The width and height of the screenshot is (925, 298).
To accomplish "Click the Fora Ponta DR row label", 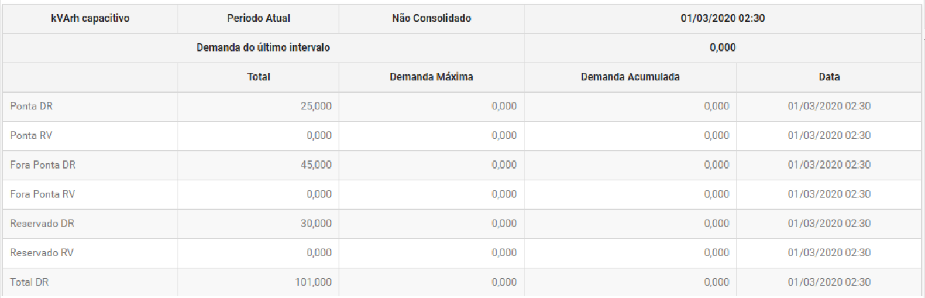I will pyautogui.click(x=43, y=165).
